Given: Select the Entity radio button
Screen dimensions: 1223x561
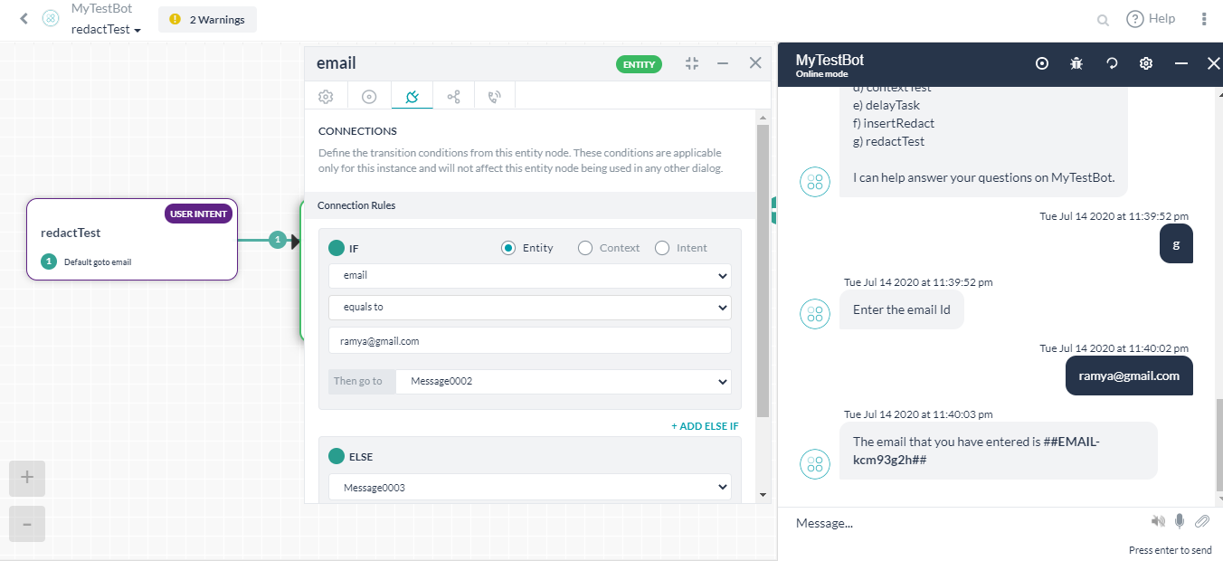Looking at the screenshot, I should pyautogui.click(x=508, y=248).
